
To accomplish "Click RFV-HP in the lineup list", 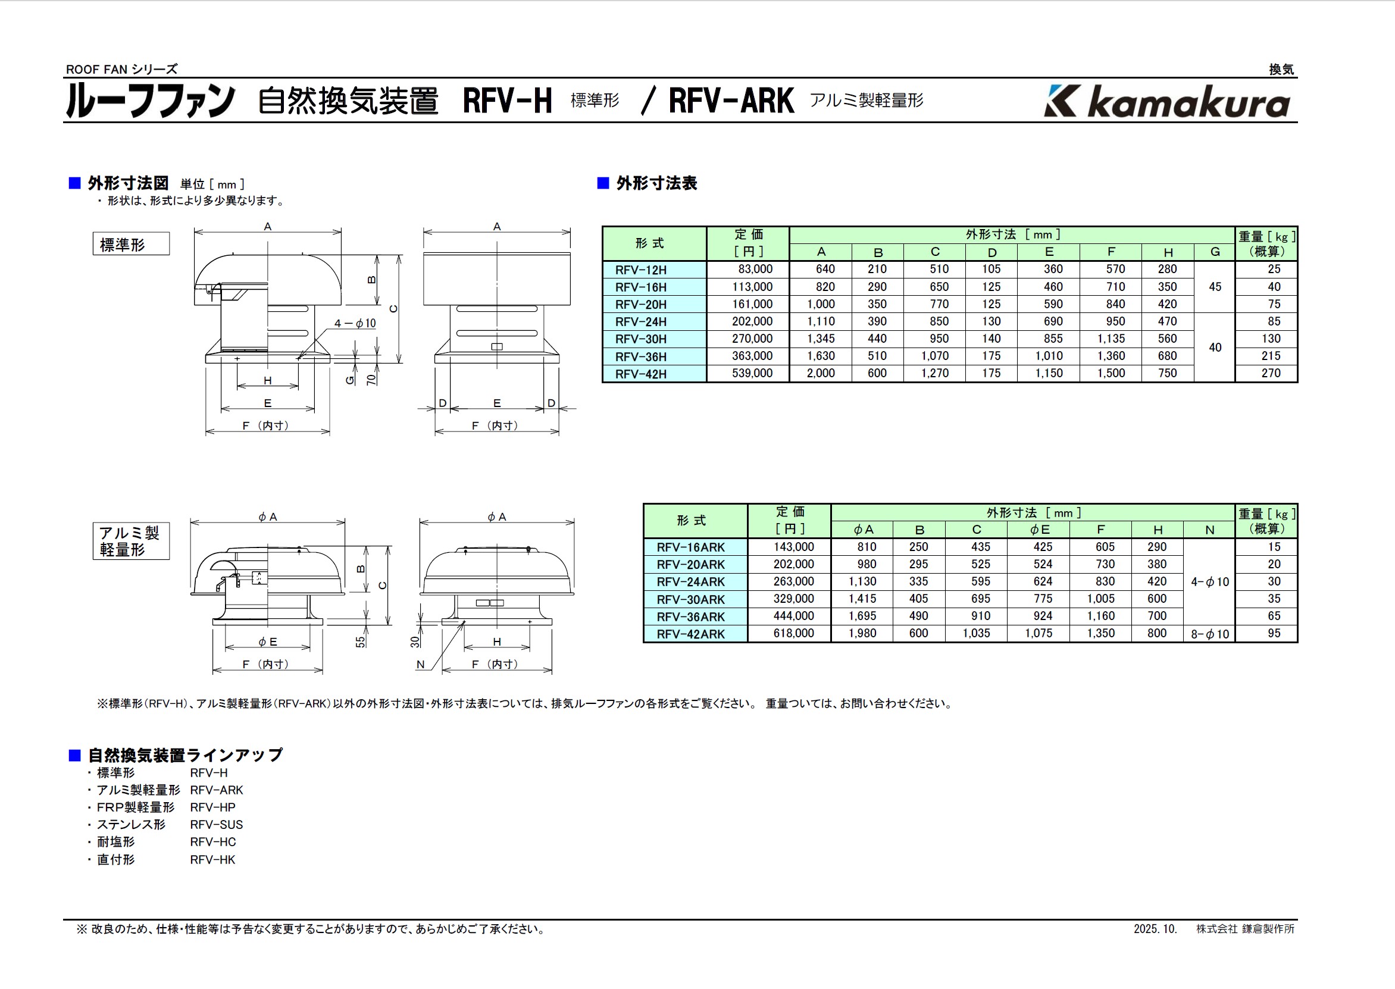I will point(212,808).
